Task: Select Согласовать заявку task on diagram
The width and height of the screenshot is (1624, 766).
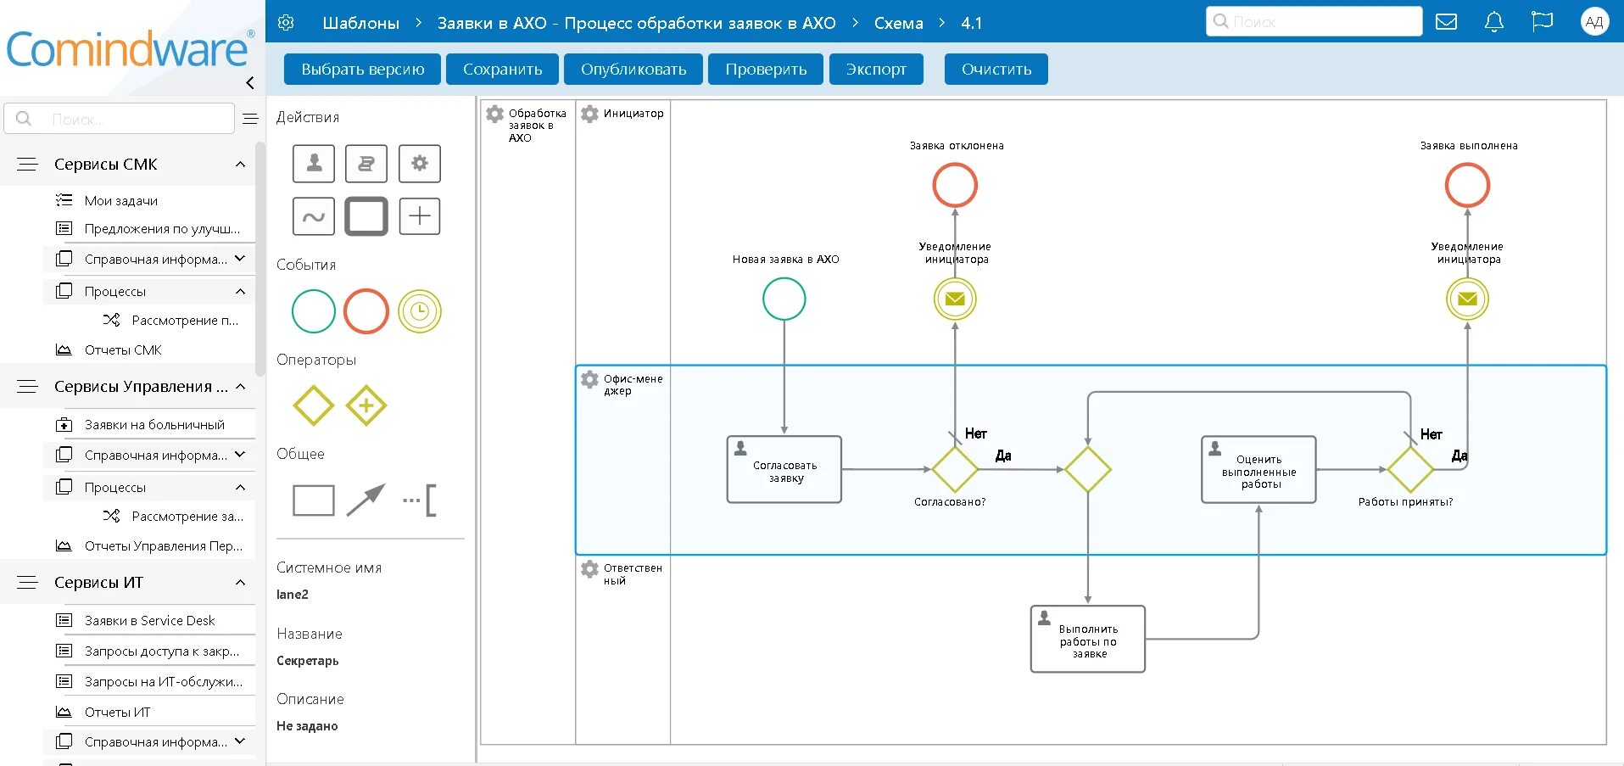Action: [784, 470]
